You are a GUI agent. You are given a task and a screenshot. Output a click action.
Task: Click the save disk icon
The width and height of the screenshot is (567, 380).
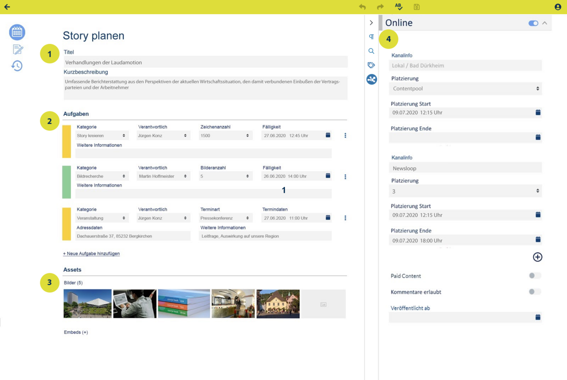[417, 7]
